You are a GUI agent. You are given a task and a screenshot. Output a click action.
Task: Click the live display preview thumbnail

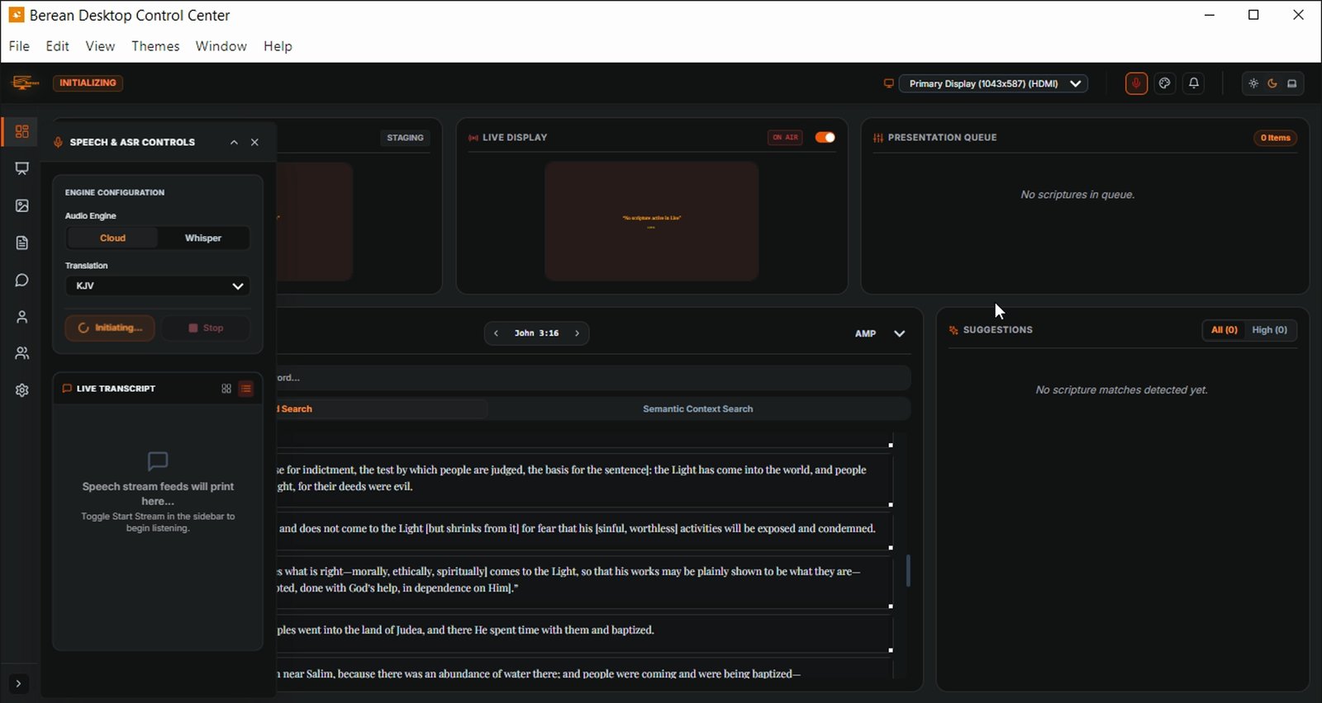point(651,221)
